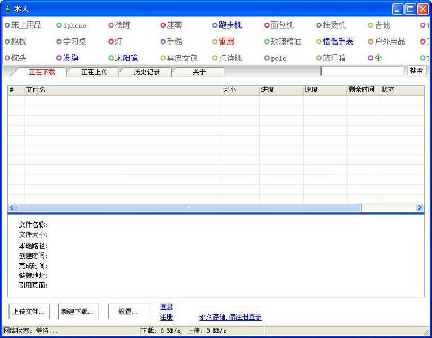Click the 登录 link

coord(167,307)
